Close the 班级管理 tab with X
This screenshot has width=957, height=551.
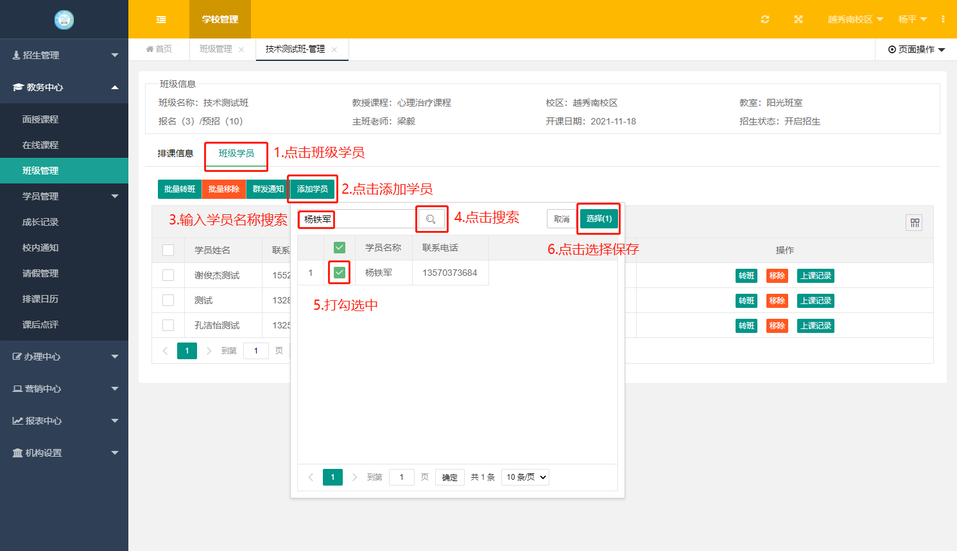tap(241, 49)
